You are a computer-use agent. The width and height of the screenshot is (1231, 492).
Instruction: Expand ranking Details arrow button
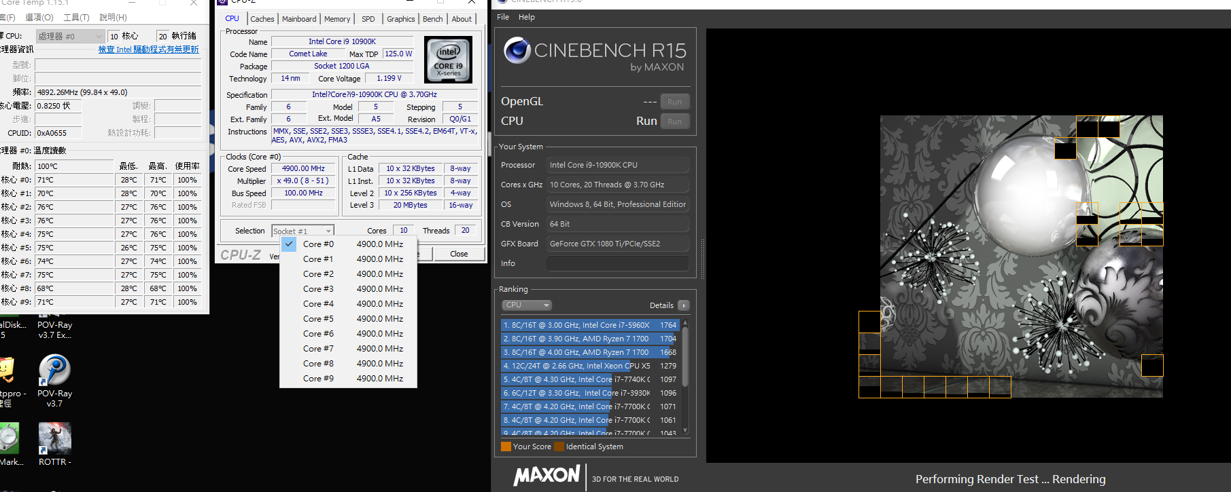(684, 305)
